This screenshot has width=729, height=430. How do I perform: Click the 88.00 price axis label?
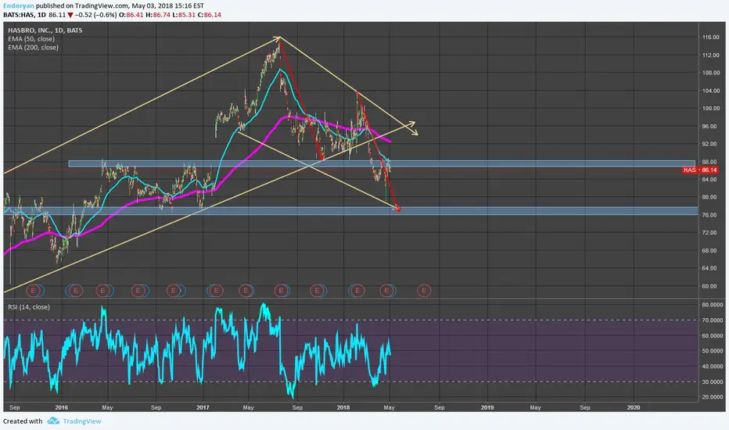point(711,162)
